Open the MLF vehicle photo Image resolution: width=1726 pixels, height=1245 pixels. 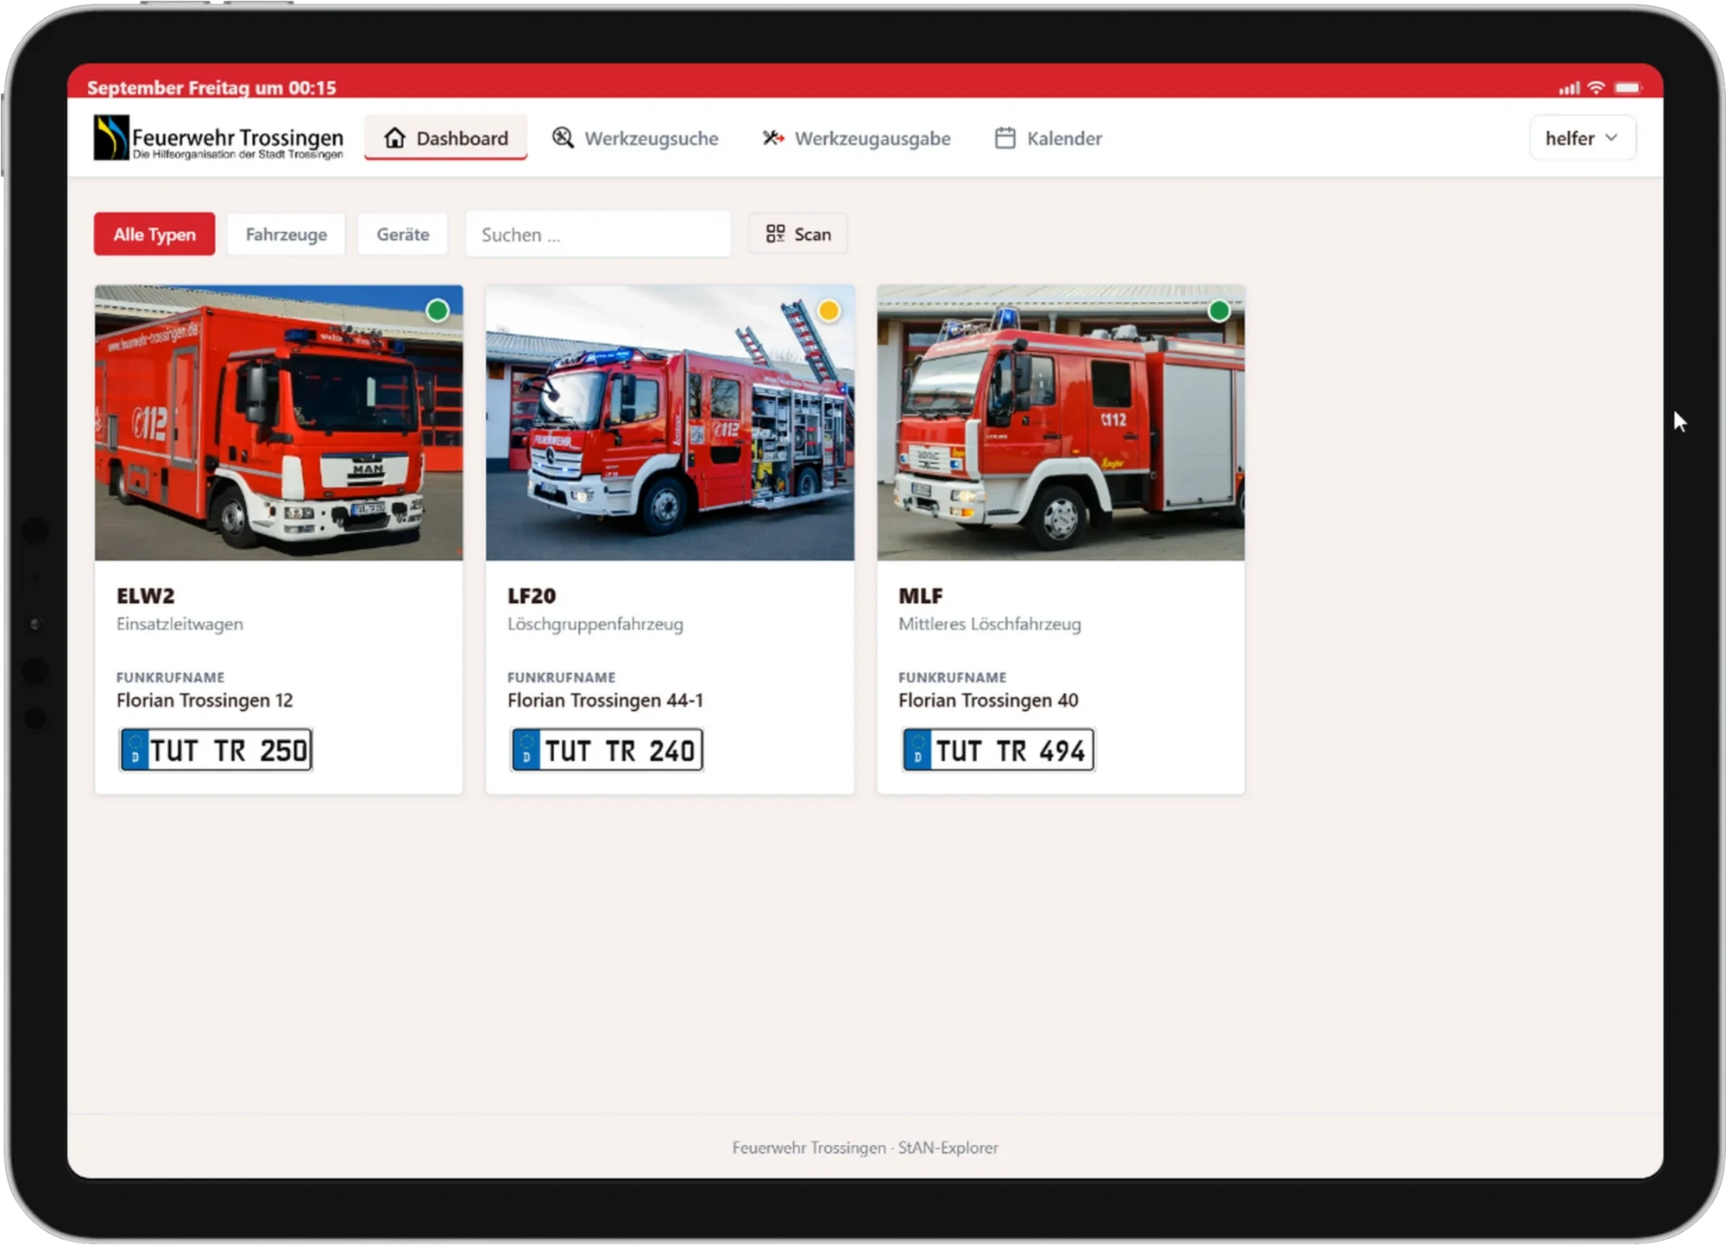1061,423
